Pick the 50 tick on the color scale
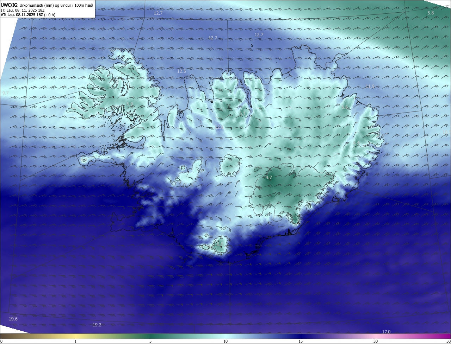The image size is (451, 344). 448,341
